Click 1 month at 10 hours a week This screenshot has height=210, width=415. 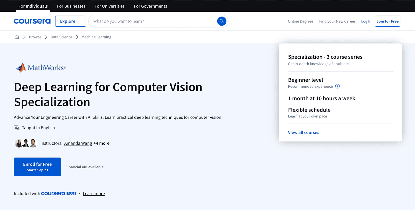[x=322, y=99]
